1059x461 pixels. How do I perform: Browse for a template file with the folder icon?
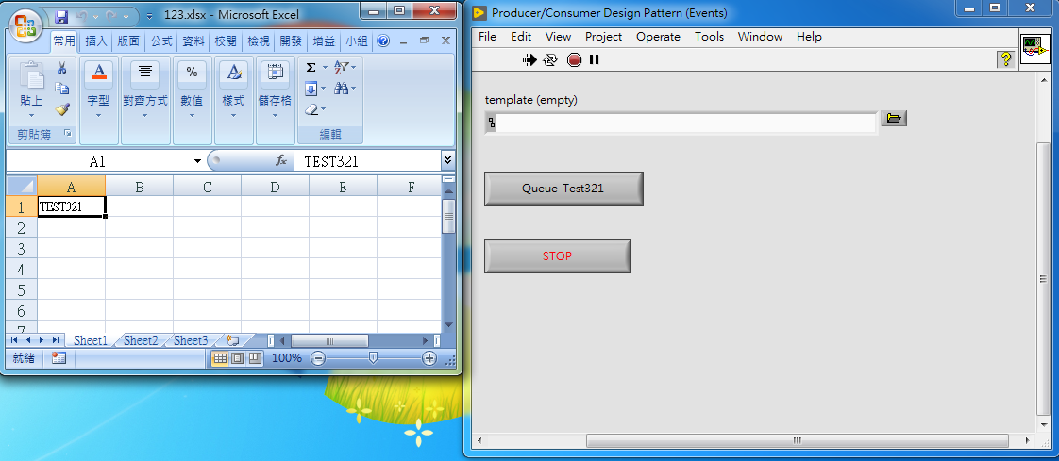point(894,119)
